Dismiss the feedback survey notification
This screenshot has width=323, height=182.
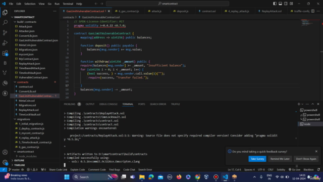pos(316,152)
